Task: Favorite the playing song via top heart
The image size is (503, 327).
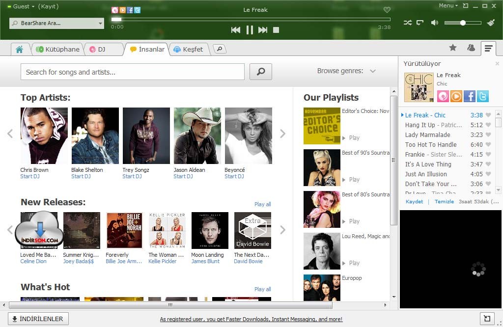Action: (387, 10)
